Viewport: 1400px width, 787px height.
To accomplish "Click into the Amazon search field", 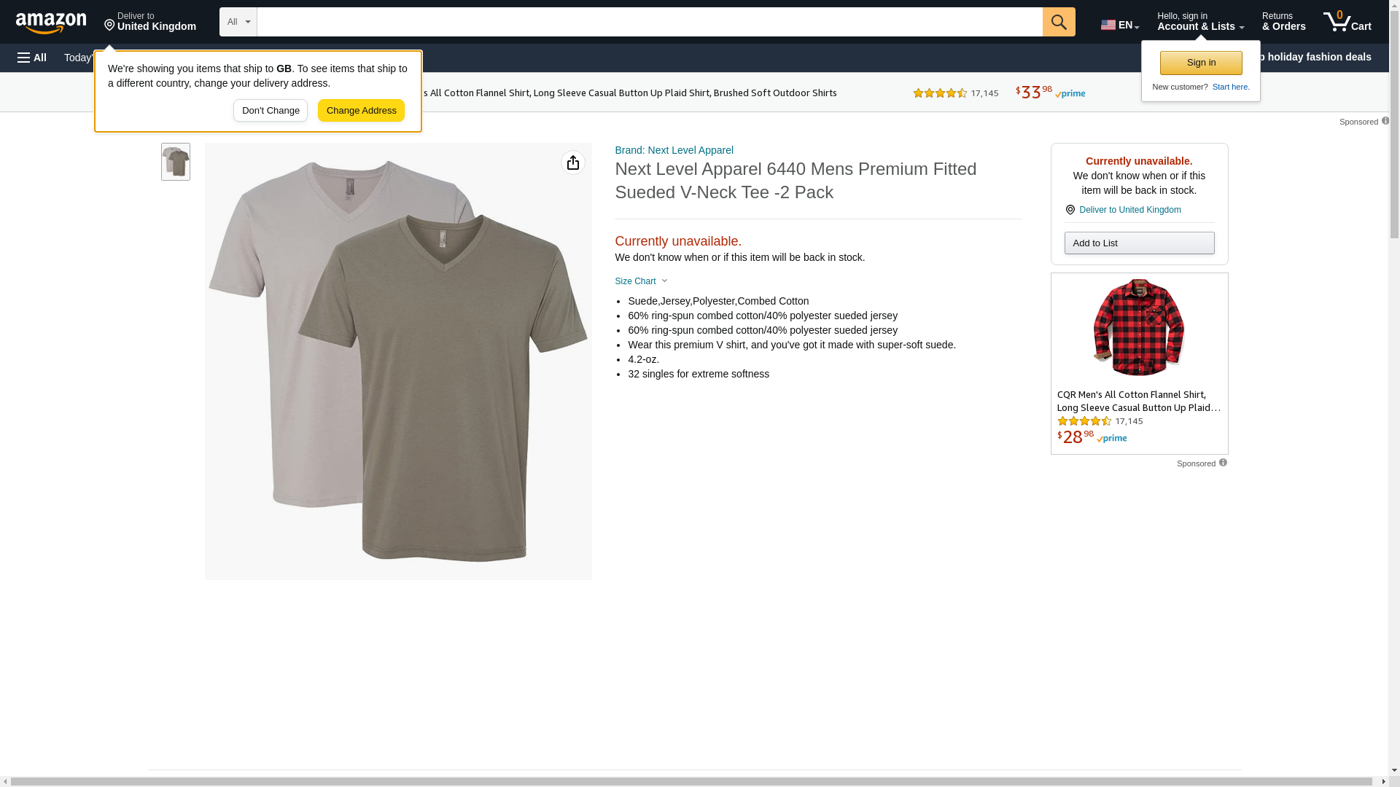I will (649, 22).
